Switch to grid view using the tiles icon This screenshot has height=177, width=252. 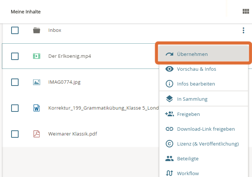coord(245,11)
